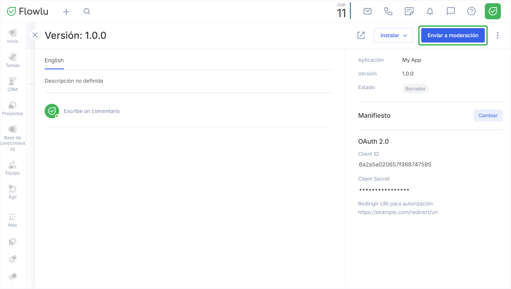Open CRM in the sidebar
The image size is (511, 289).
coord(13,84)
